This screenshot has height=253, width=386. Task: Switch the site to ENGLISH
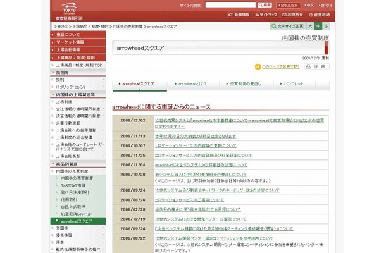pos(289,5)
